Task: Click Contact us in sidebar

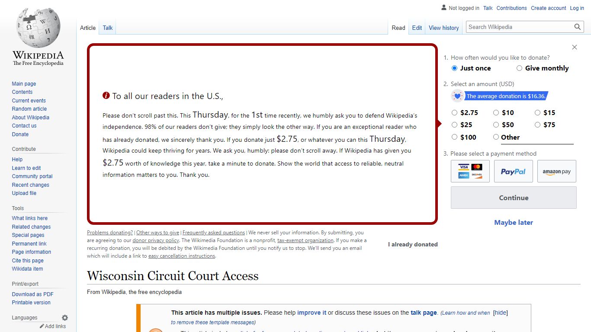Action: (24, 126)
